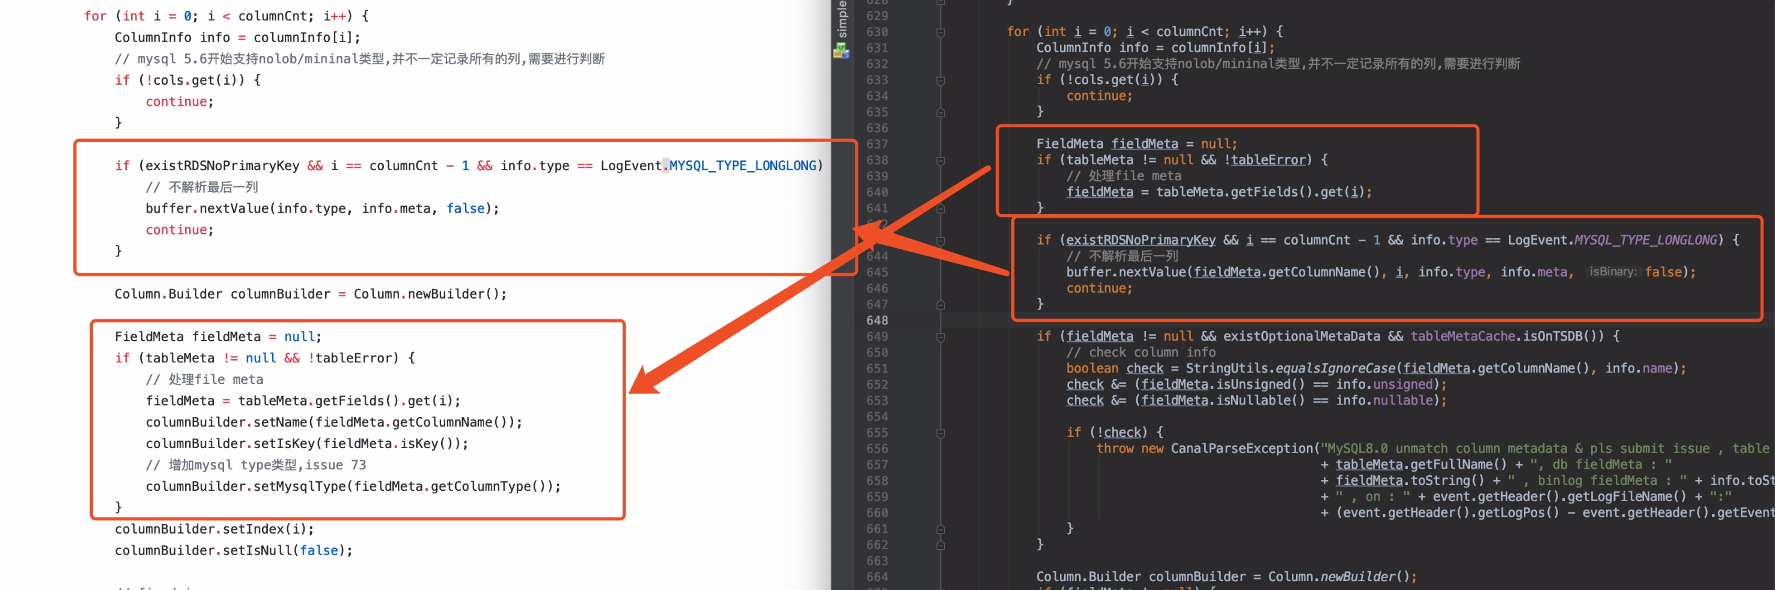The image size is (1775, 590).
Task: Click the fold end marker at line 661
Action: pos(940,529)
